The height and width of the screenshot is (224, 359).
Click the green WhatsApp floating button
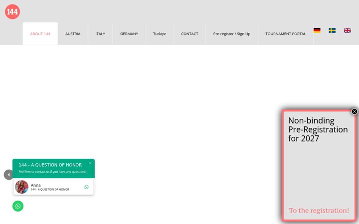[x=18, y=206]
